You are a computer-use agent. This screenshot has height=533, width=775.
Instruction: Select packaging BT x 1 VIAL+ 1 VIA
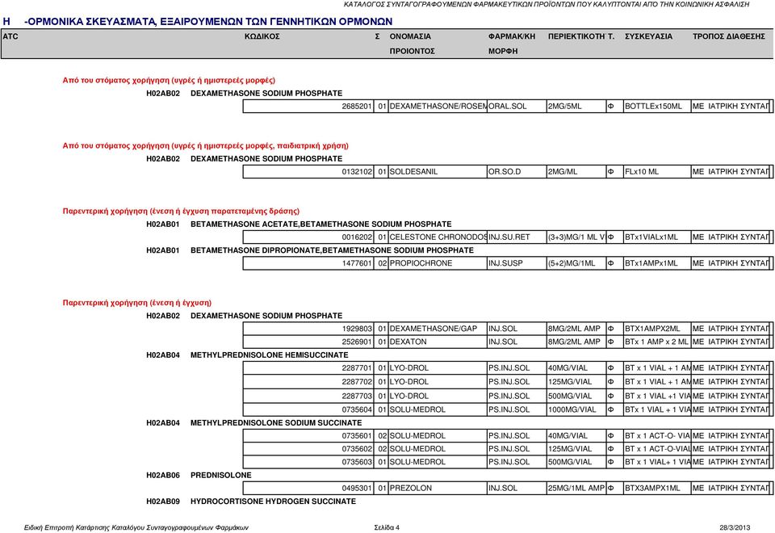(657, 462)
